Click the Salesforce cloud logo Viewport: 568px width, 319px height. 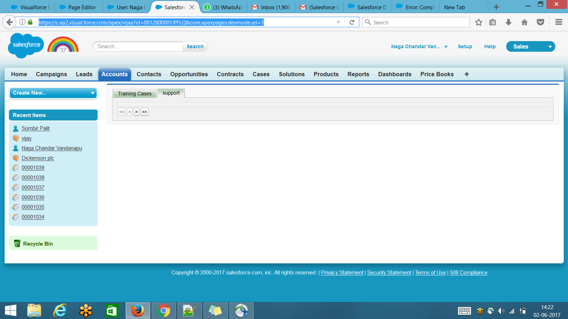26,45
